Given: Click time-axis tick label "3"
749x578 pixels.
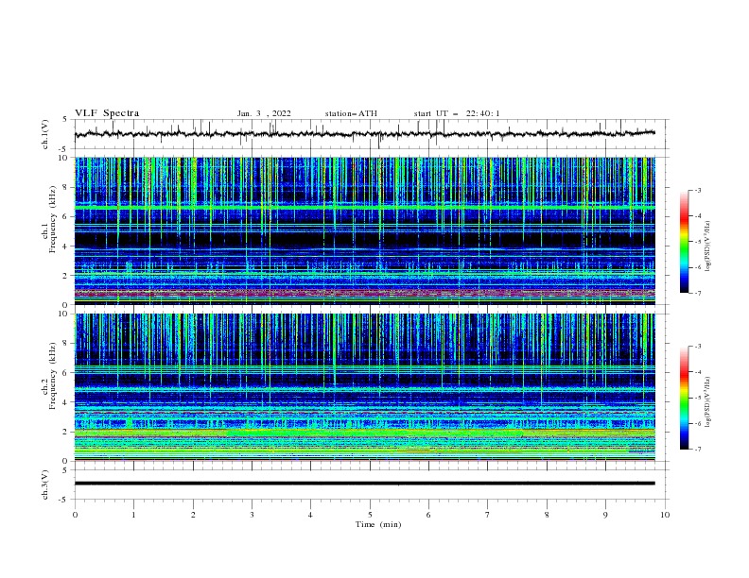Looking at the screenshot, I should [252, 515].
